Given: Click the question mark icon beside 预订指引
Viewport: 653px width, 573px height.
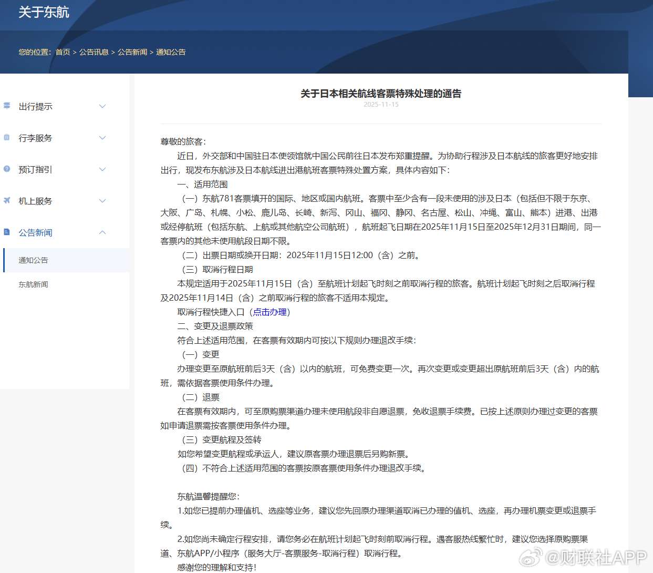Looking at the screenshot, I should pos(7,169).
